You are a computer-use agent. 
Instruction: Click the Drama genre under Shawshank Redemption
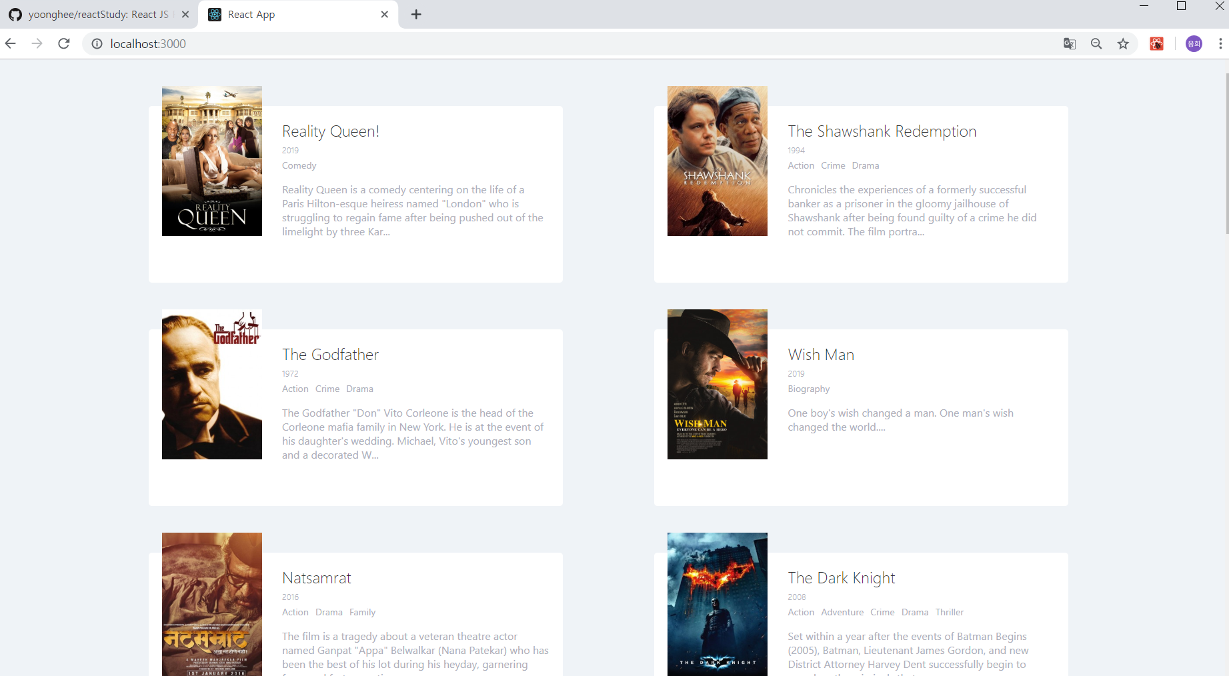tap(866, 165)
